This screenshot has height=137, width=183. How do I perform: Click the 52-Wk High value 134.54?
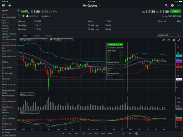107,25
